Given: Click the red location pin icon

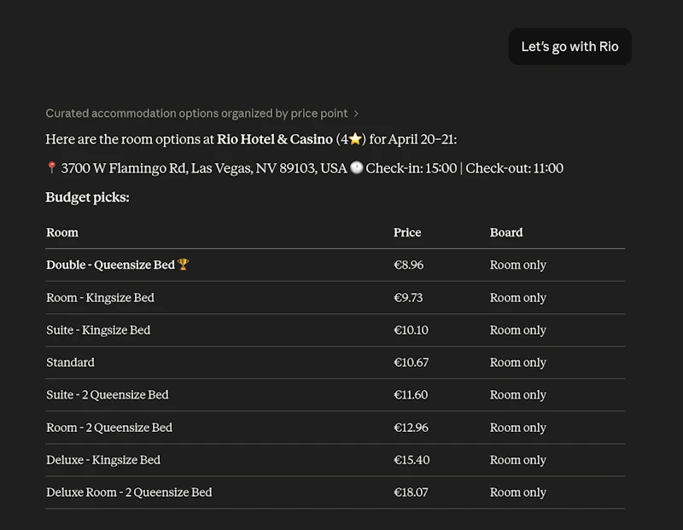Looking at the screenshot, I should tap(51, 167).
